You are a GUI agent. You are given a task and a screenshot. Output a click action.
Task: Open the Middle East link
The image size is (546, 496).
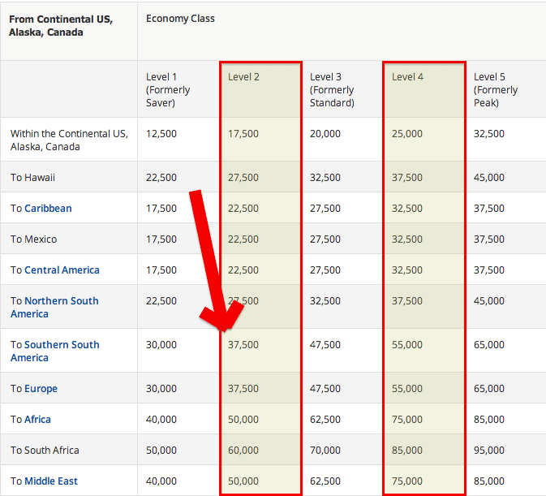51,481
